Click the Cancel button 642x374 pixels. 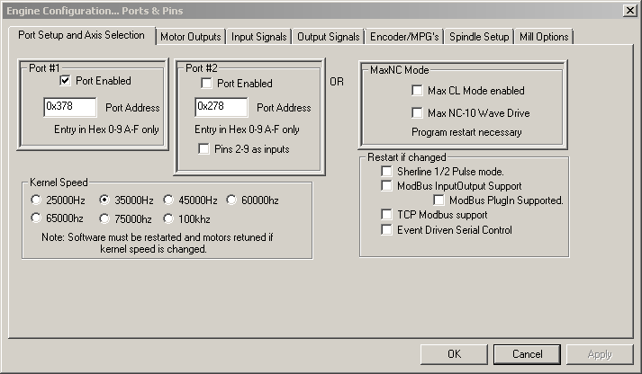527,354
